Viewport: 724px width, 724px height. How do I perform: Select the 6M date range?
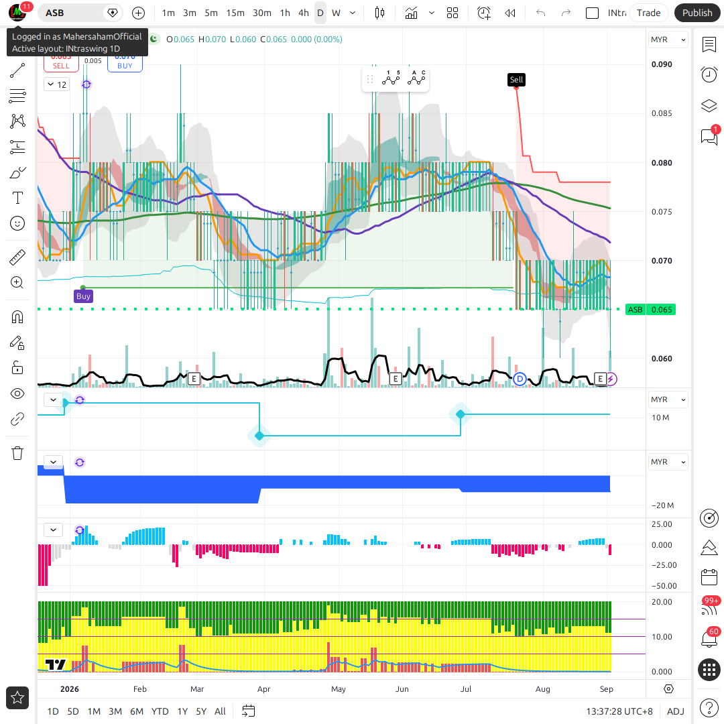137,711
